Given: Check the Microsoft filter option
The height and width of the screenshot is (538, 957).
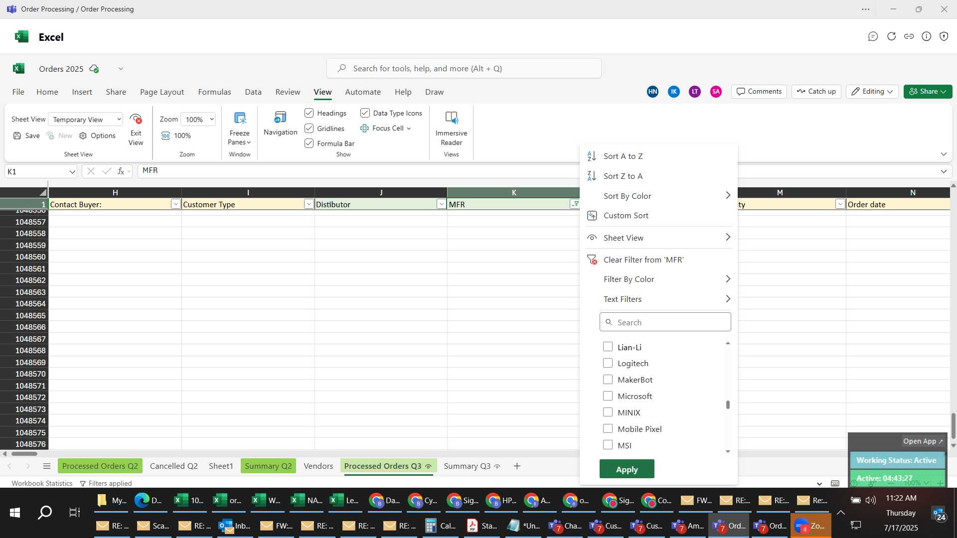Looking at the screenshot, I should click(x=608, y=396).
